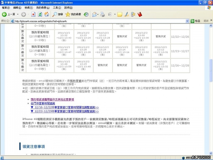The height and width of the screenshot is (160, 213).
Task: Click the document with star toolbar icon
Action: pyautogui.click(x=133, y=14)
